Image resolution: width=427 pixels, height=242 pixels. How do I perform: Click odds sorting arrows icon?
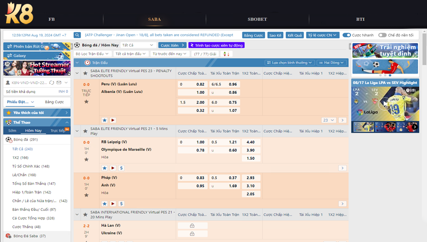[x=226, y=54]
